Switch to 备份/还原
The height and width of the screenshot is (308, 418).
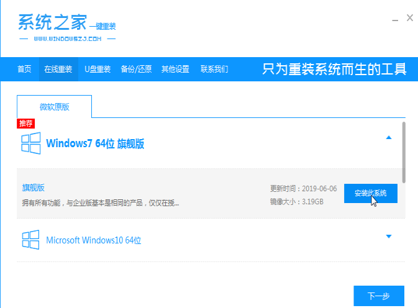click(136, 69)
